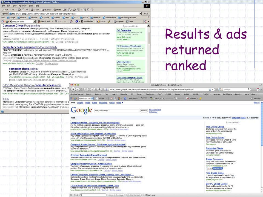Click the Firefox stop button
This screenshot has width=263, height=197.
click(93, 89)
